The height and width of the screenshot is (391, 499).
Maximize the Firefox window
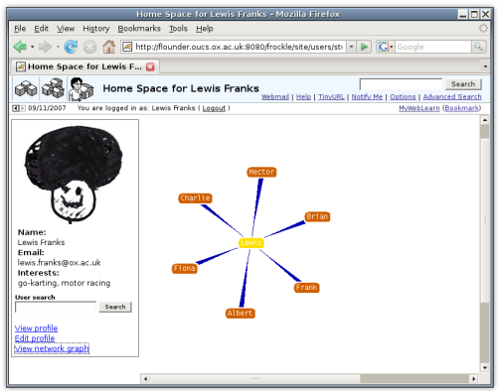point(474,14)
